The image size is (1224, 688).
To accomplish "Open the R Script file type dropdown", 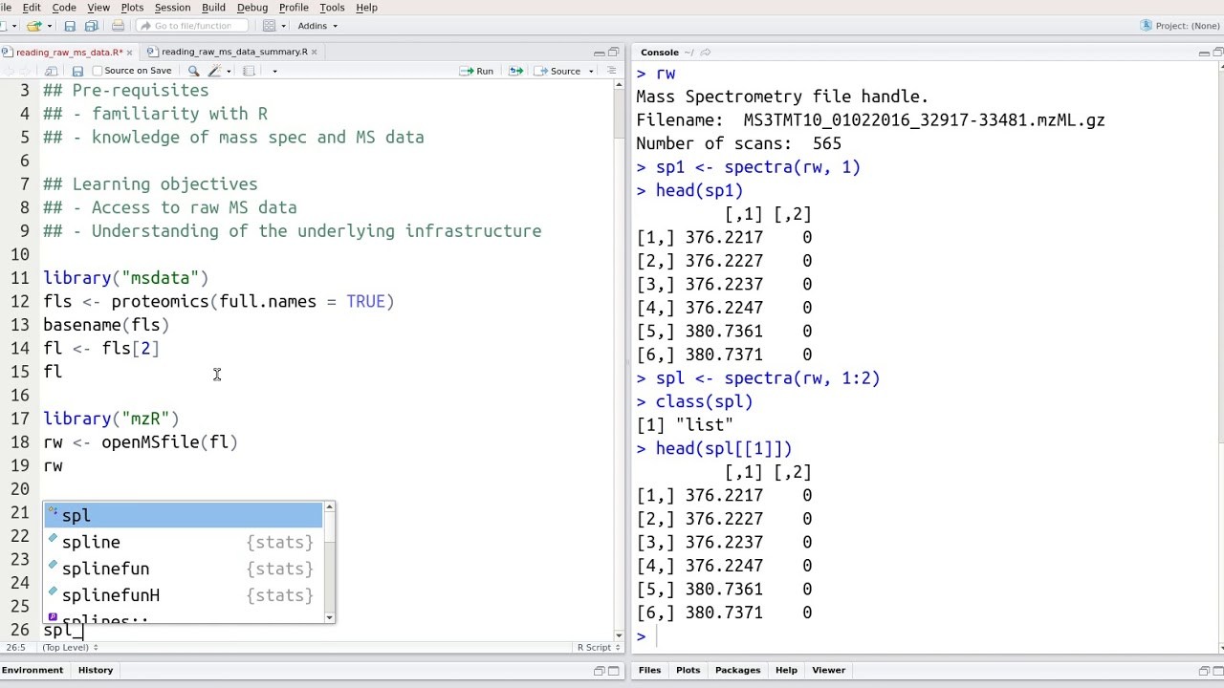I will (598, 647).
